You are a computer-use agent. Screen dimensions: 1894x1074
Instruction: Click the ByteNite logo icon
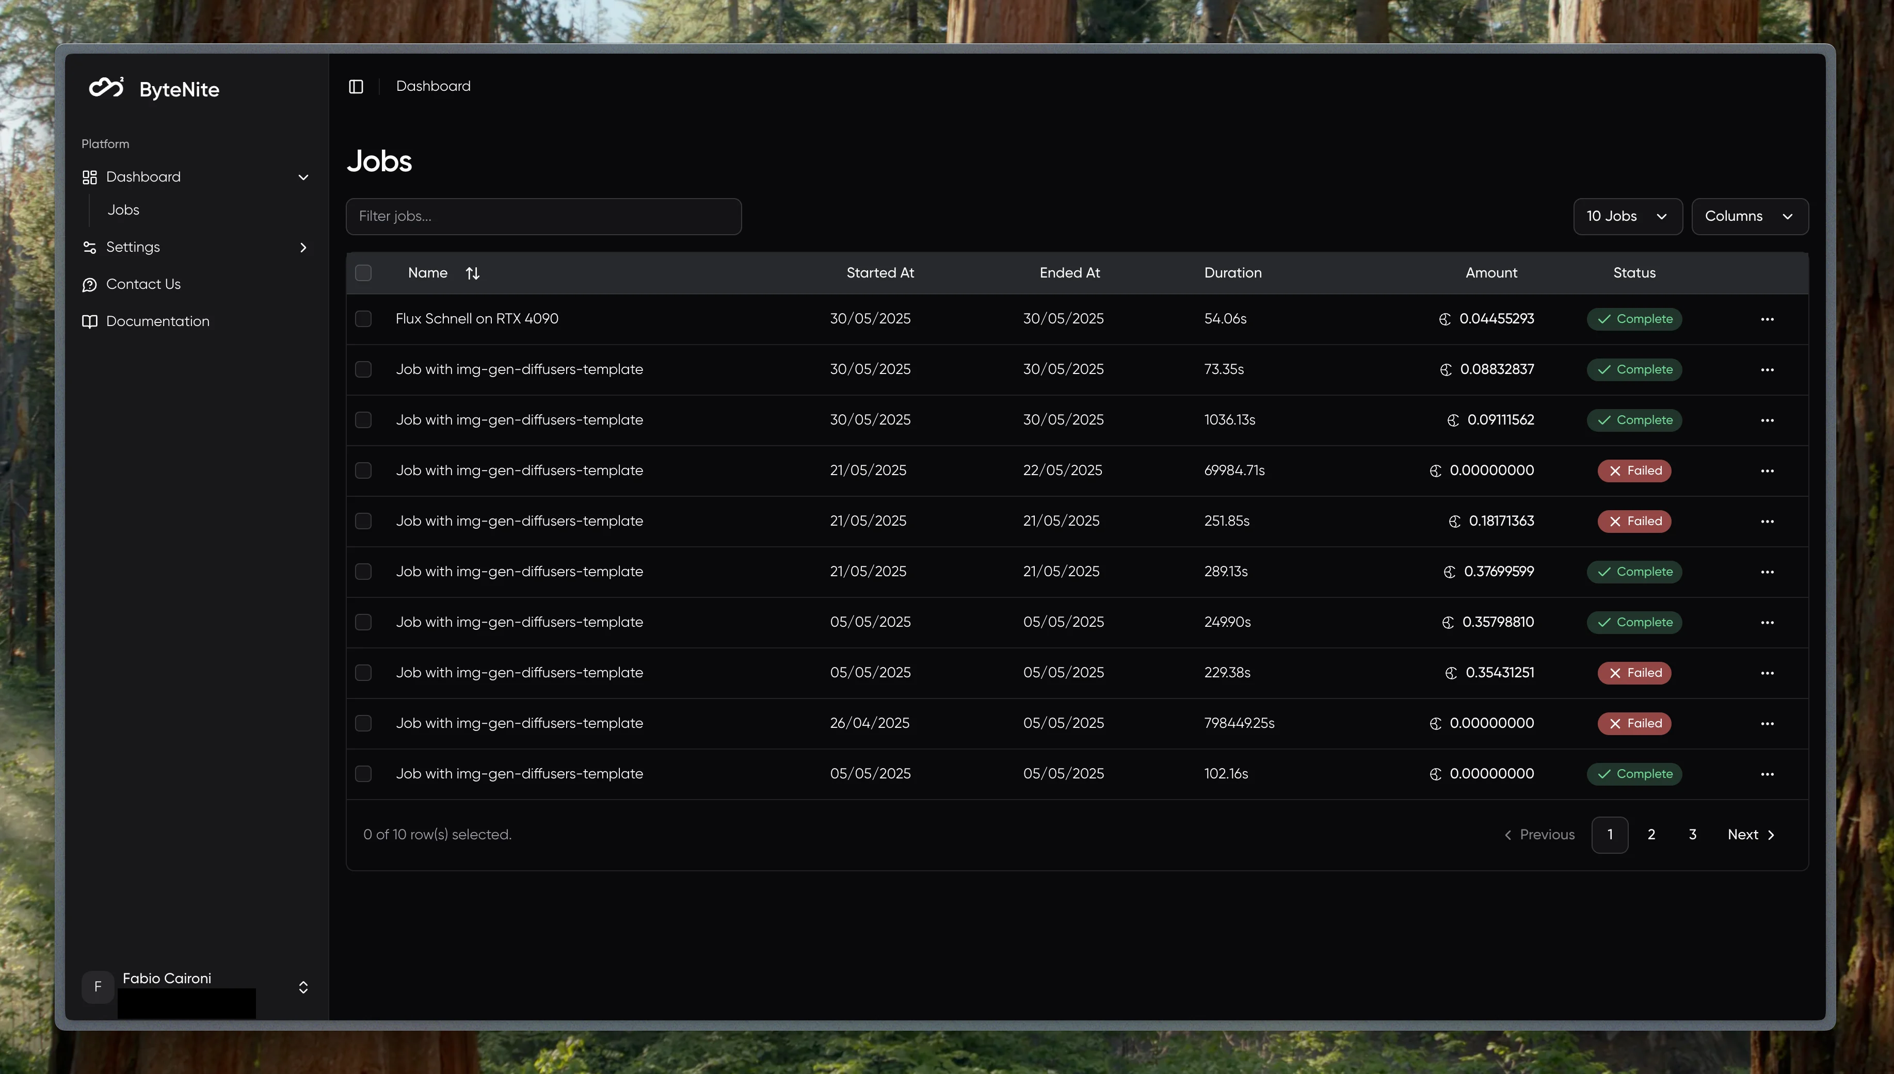click(x=106, y=88)
